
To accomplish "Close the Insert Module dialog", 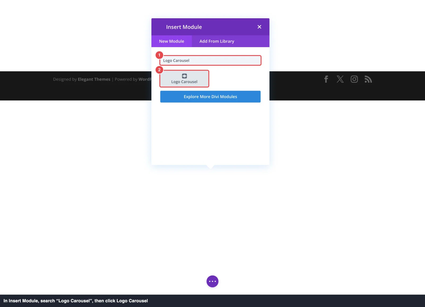I will 259,27.
